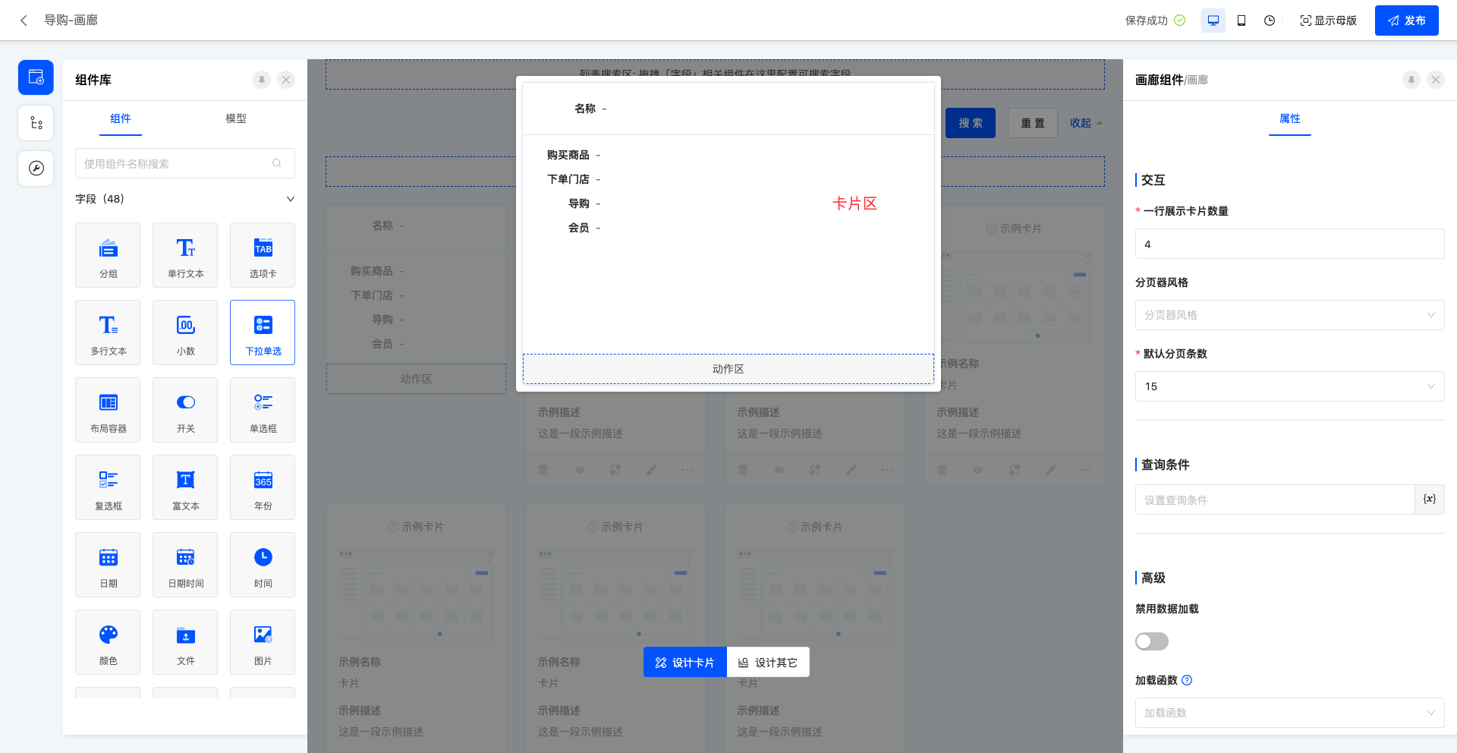Open the 分页器风格 dropdown
This screenshot has width=1457, height=753.
click(x=1289, y=314)
